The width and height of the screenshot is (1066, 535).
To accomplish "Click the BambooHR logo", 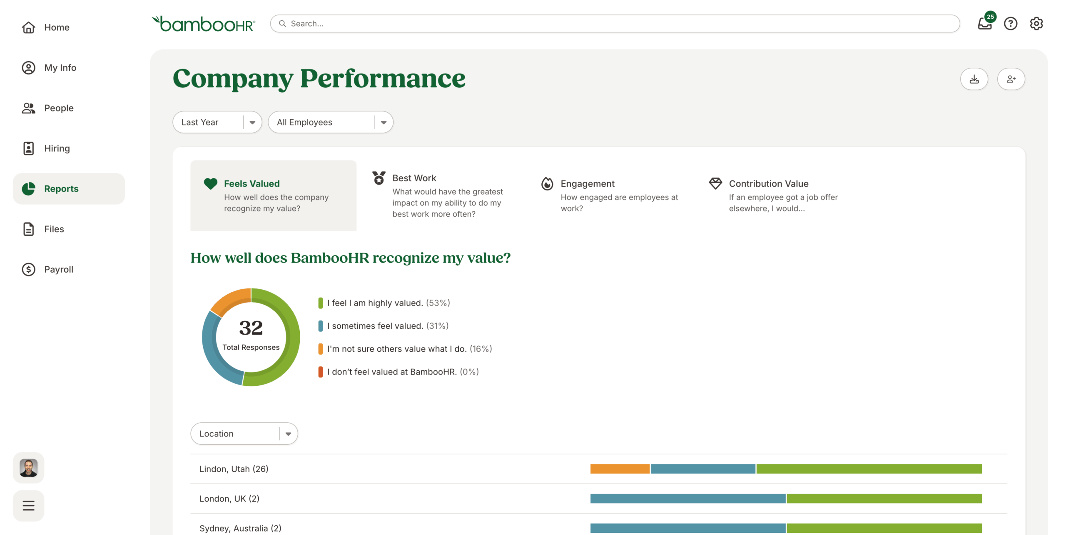I will [204, 24].
